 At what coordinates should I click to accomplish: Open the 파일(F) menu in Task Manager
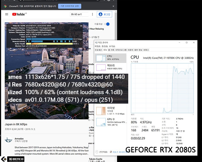click(98, 46)
